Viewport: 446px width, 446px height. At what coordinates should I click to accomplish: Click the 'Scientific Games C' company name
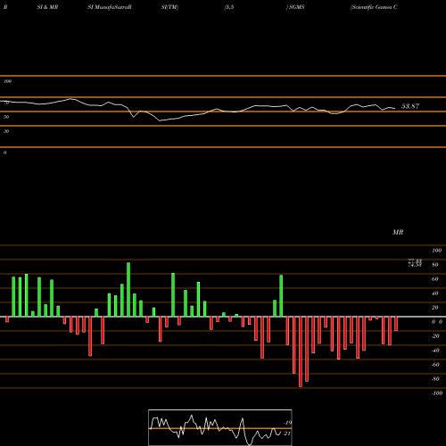point(374,7)
